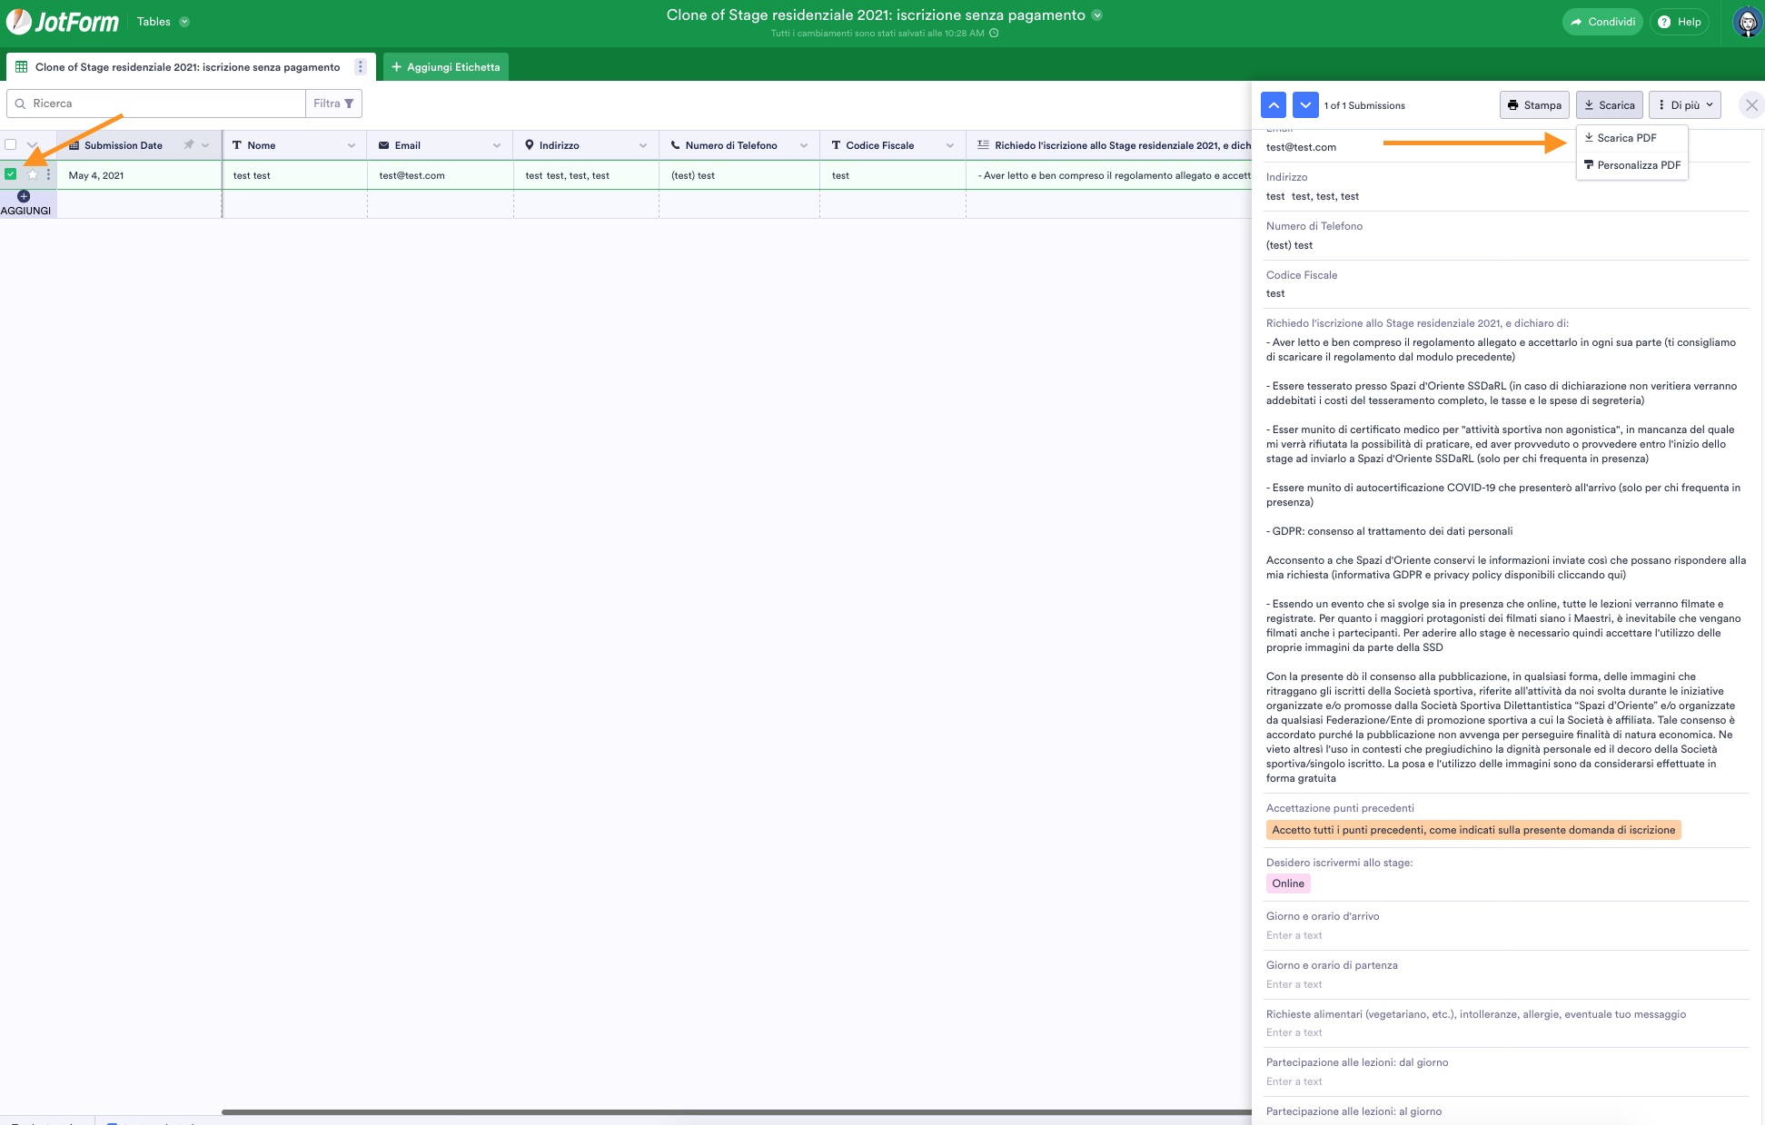Click the pin icon on Submission Date column

pos(189,144)
